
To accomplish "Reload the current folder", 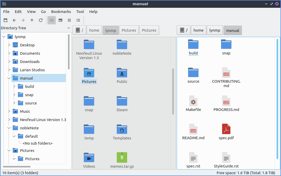I will tap(41, 20).
